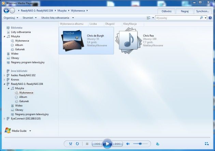
Task: Click the Windows logo beside Media Guide
Action: tap(8, 131)
